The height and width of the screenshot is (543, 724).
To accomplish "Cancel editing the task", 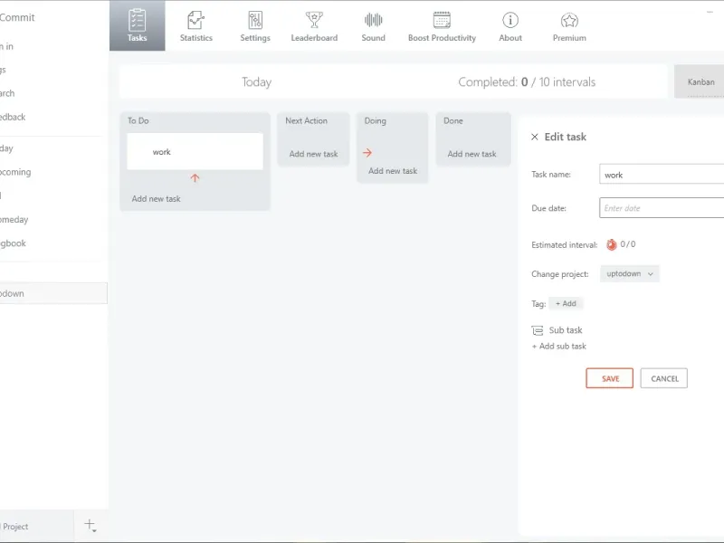I will (664, 378).
